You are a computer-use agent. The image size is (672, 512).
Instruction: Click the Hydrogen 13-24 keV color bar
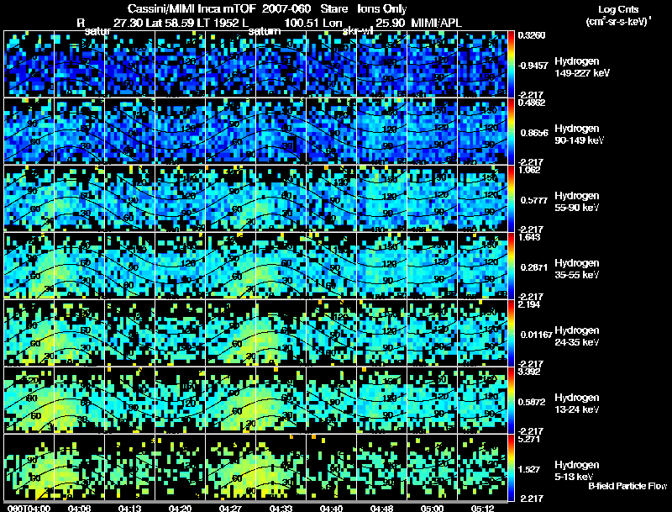(x=511, y=400)
